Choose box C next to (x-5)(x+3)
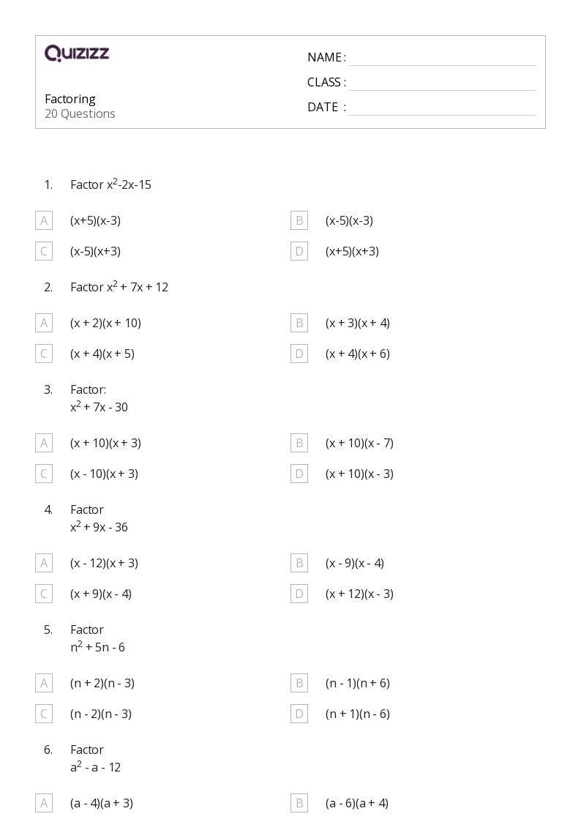Viewport: 581px width, 822px height. [44, 251]
